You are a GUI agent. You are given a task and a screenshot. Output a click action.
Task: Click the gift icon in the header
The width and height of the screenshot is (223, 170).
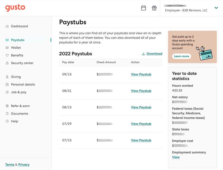[x=155, y=8]
